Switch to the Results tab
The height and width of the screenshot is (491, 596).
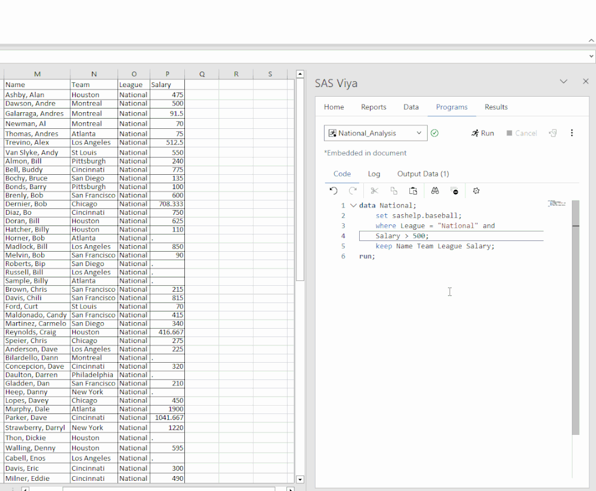496,107
